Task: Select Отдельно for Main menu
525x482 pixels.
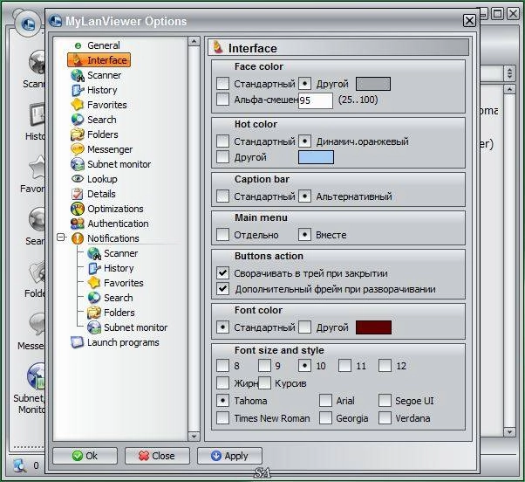Action: click(222, 235)
